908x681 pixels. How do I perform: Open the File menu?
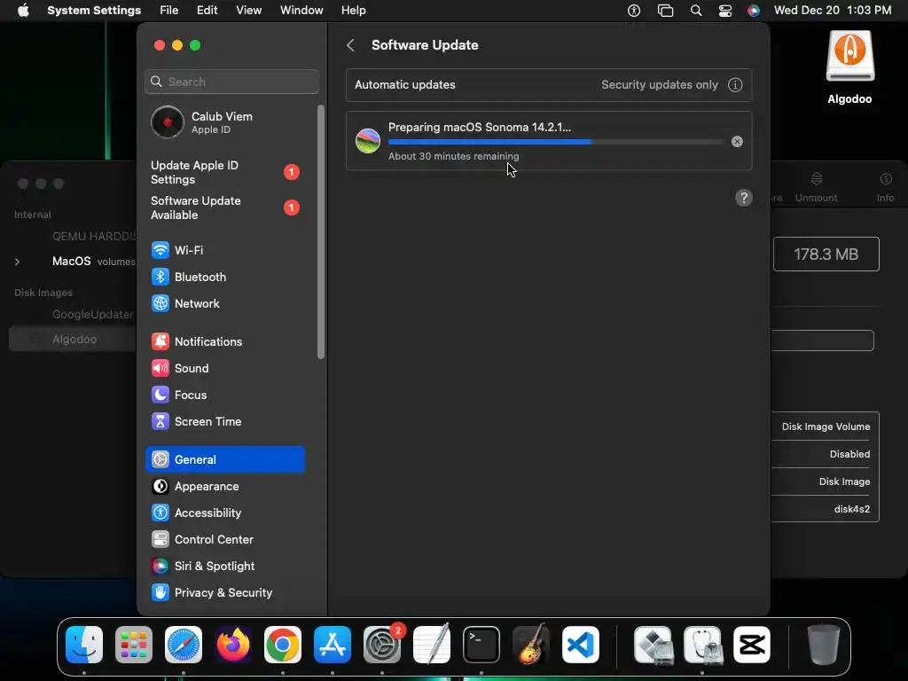tap(169, 11)
